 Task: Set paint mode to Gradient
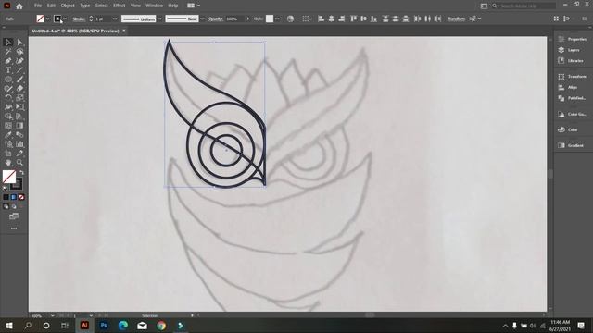click(x=14, y=197)
